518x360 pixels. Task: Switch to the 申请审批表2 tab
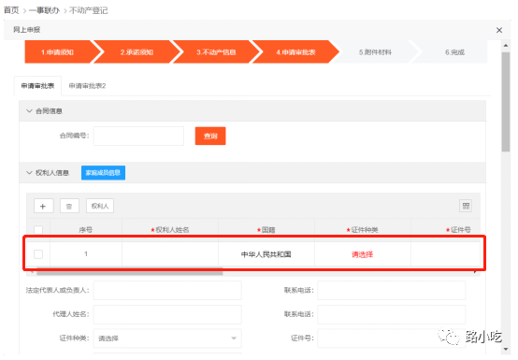tap(87, 86)
